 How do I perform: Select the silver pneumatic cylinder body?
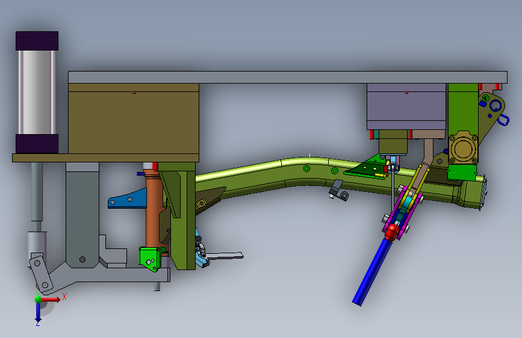pyautogui.click(x=37, y=92)
